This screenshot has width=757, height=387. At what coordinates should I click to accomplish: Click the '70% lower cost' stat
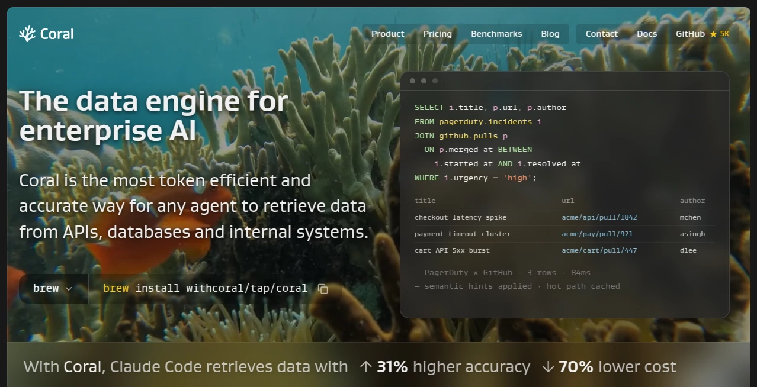609,367
